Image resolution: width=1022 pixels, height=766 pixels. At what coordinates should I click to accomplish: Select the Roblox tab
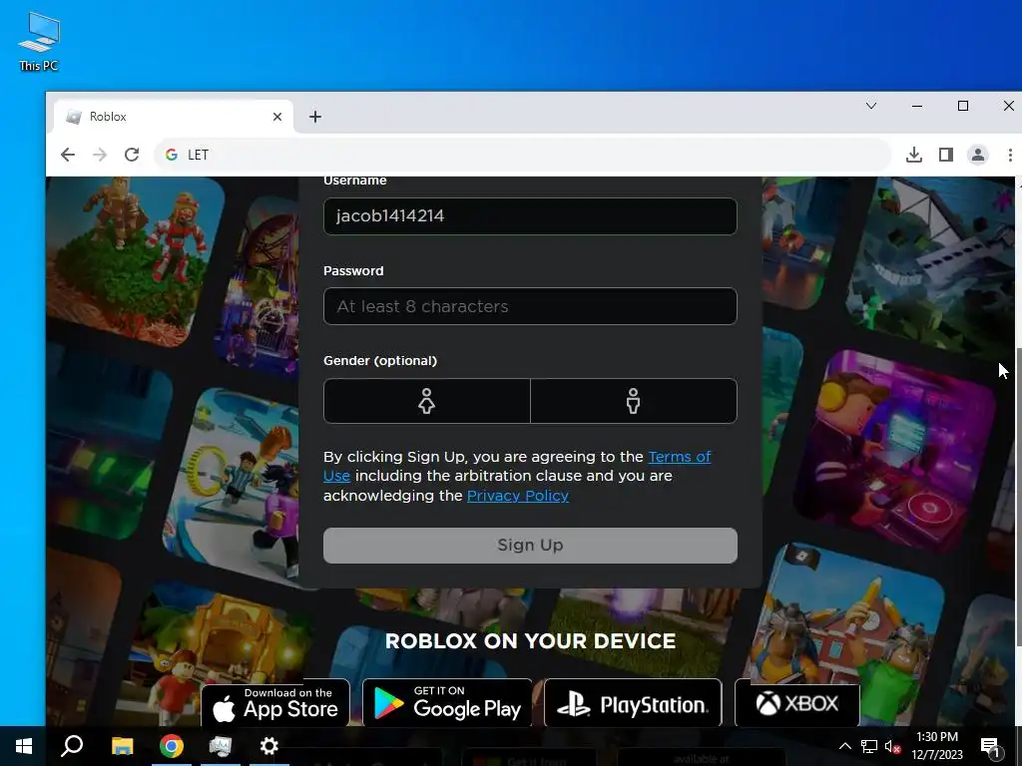[x=173, y=117]
